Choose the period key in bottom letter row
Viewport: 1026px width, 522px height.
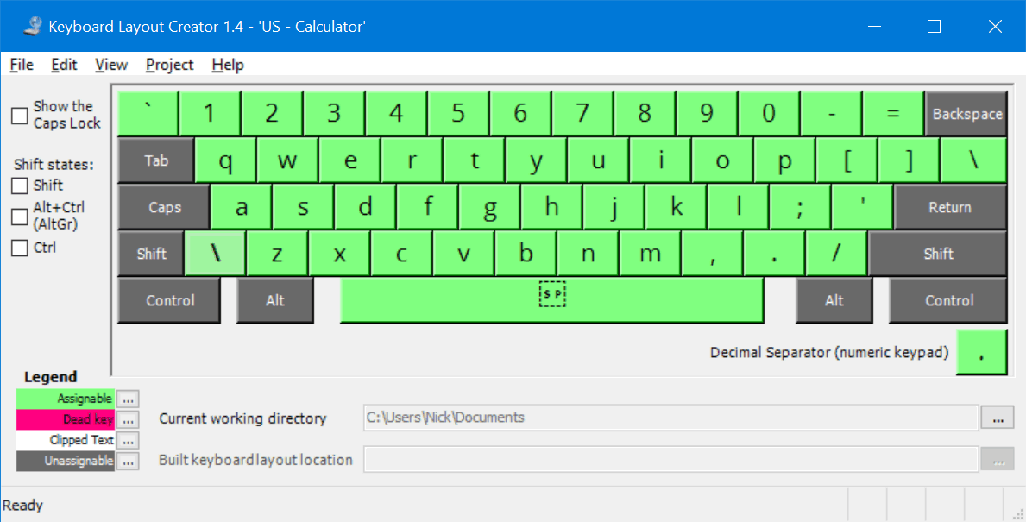tap(774, 253)
